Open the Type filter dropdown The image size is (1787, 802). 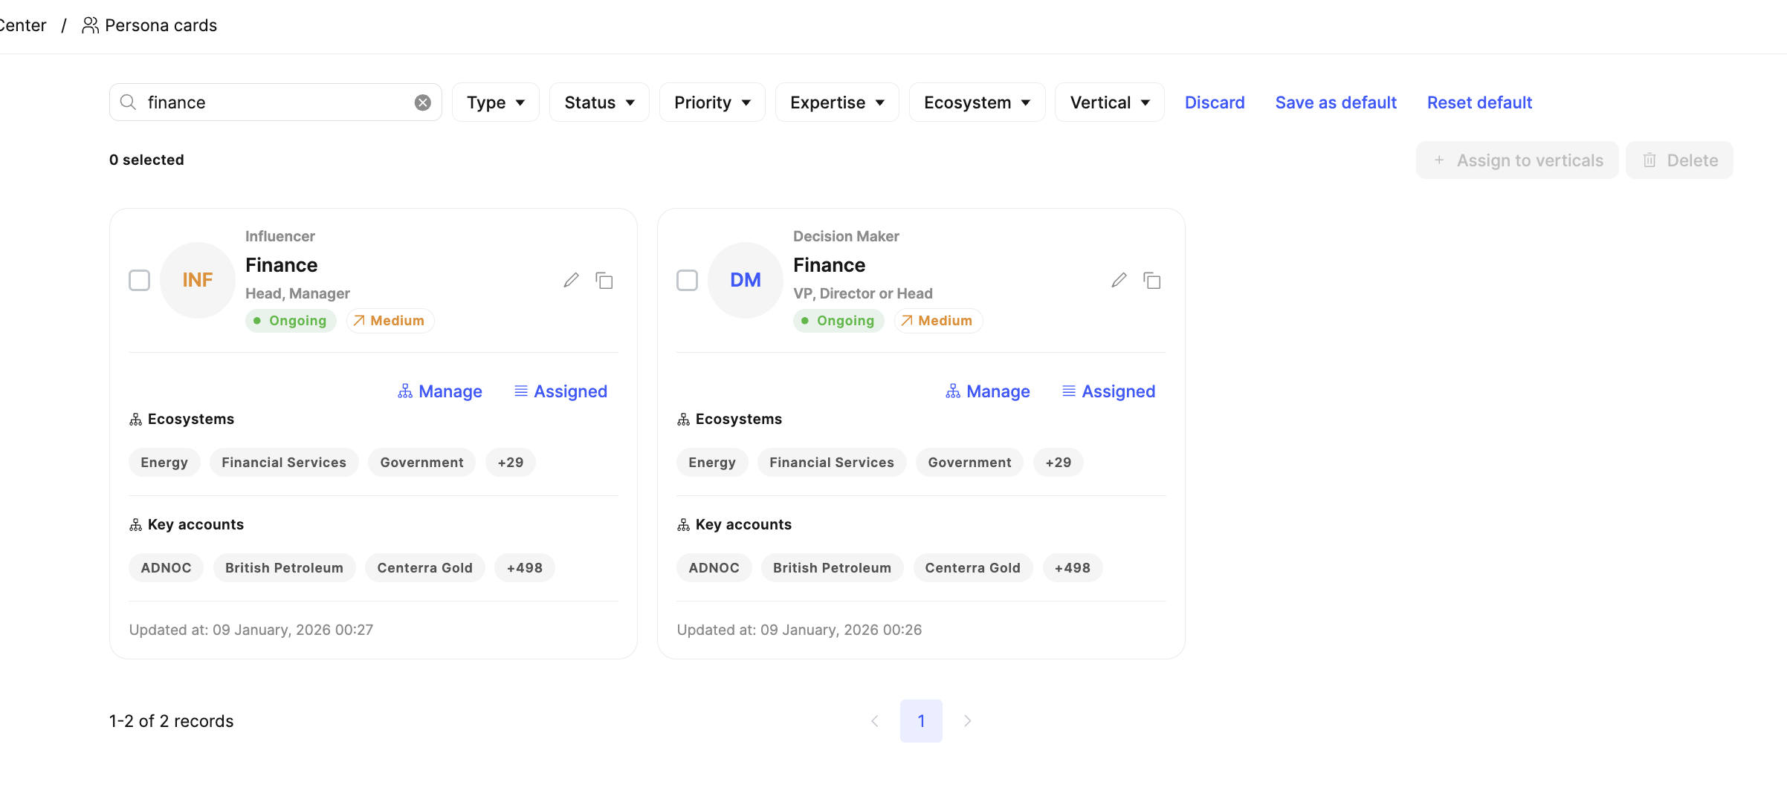coord(496,102)
